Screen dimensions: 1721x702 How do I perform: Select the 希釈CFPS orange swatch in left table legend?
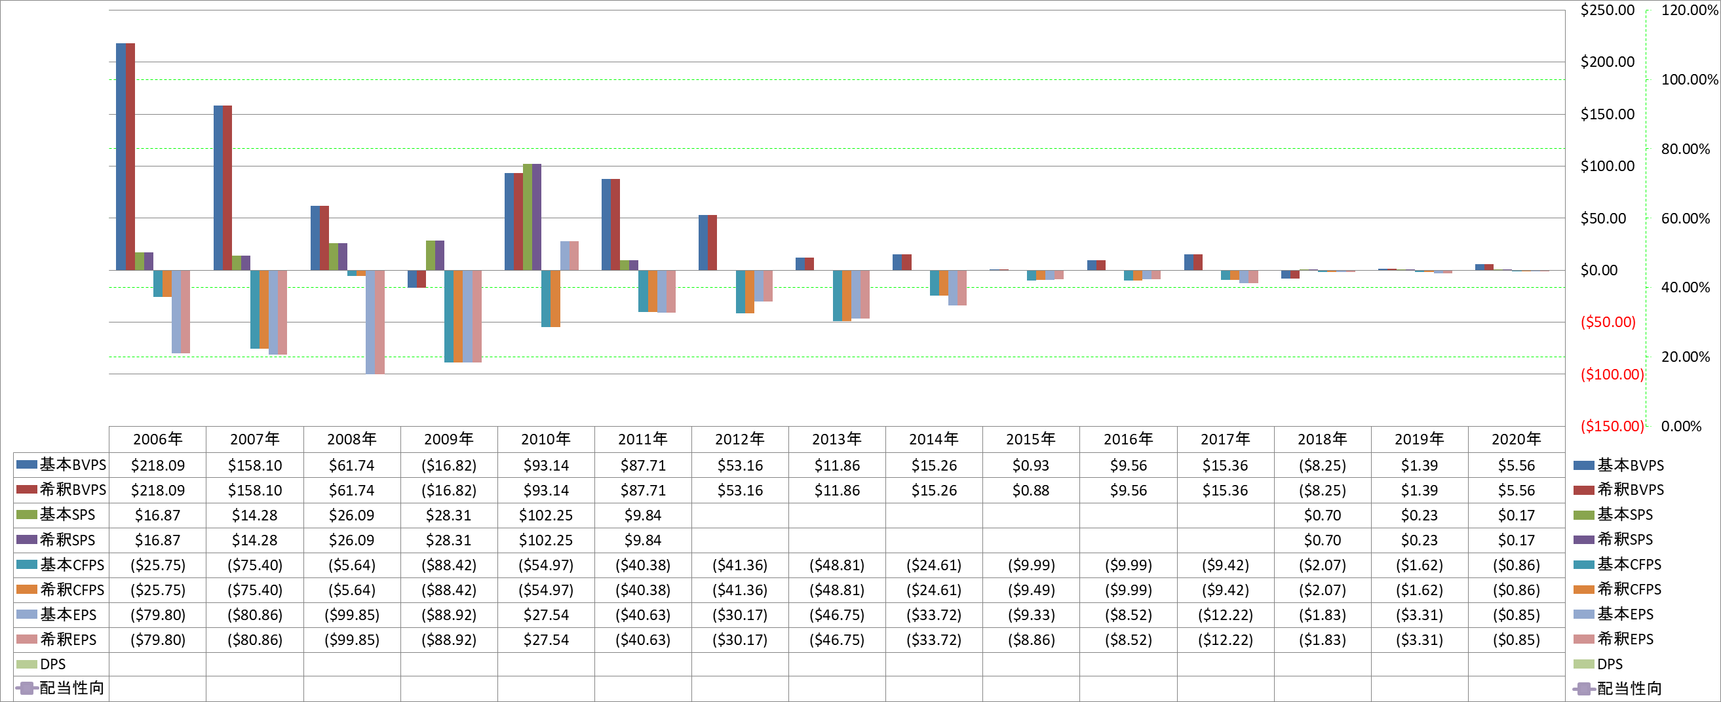click(x=27, y=590)
